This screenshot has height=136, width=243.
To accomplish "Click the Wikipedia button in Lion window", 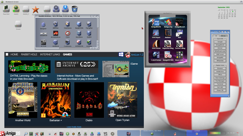I will click(220, 61).
